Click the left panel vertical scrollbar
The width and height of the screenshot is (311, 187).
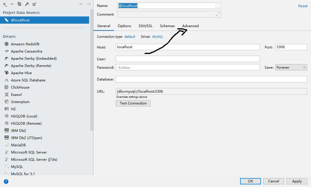91,70
